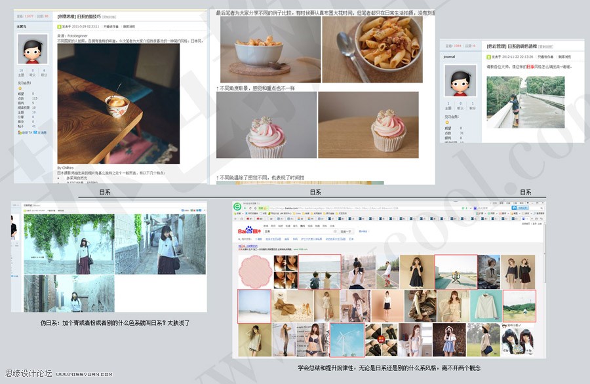Click 只看该作者 in the left forum post
Image resolution: width=590 pixels, height=384 pixels.
(x=110, y=27)
